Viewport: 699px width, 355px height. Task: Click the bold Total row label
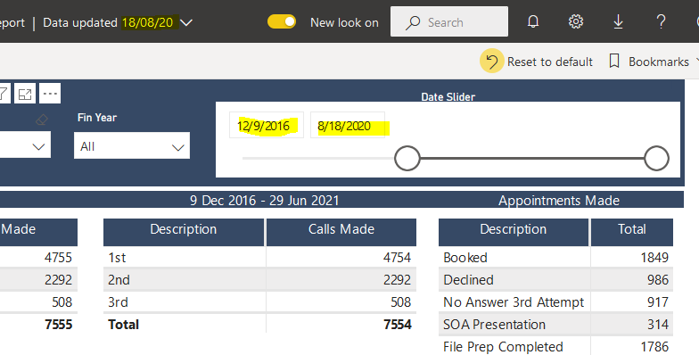pyautogui.click(x=123, y=325)
